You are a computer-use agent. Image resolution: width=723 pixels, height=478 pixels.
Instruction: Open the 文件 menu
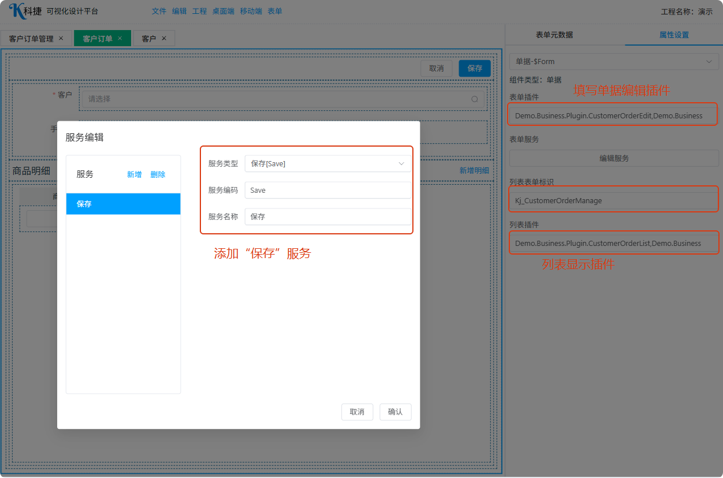159,11
